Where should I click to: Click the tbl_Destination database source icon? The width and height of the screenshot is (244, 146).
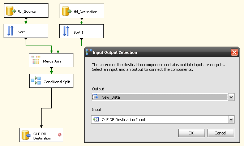tap(66, 12)
